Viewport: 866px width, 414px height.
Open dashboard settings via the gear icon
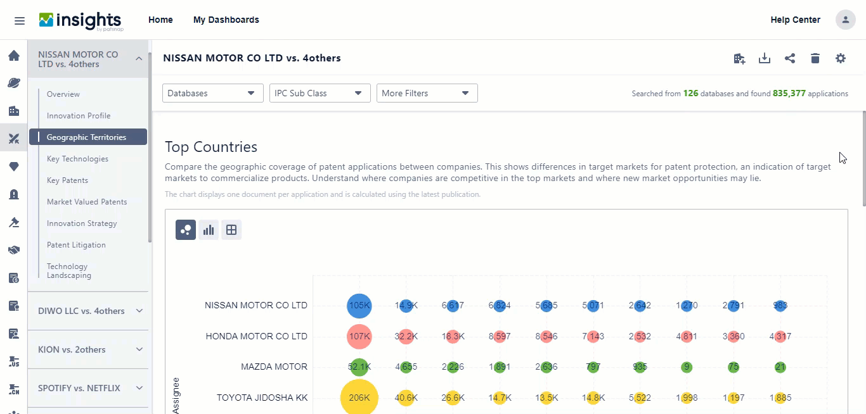click(x=841, y=58)
